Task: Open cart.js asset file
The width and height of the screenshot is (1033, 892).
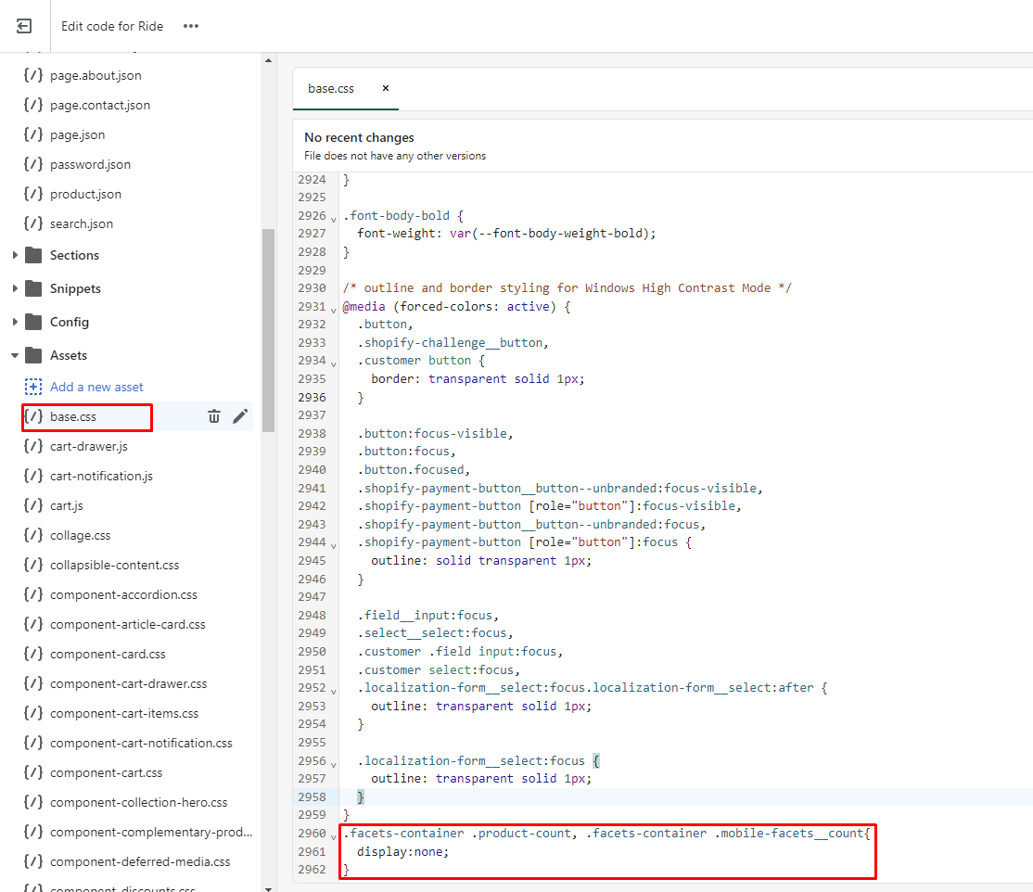Action: click(67, 505)
